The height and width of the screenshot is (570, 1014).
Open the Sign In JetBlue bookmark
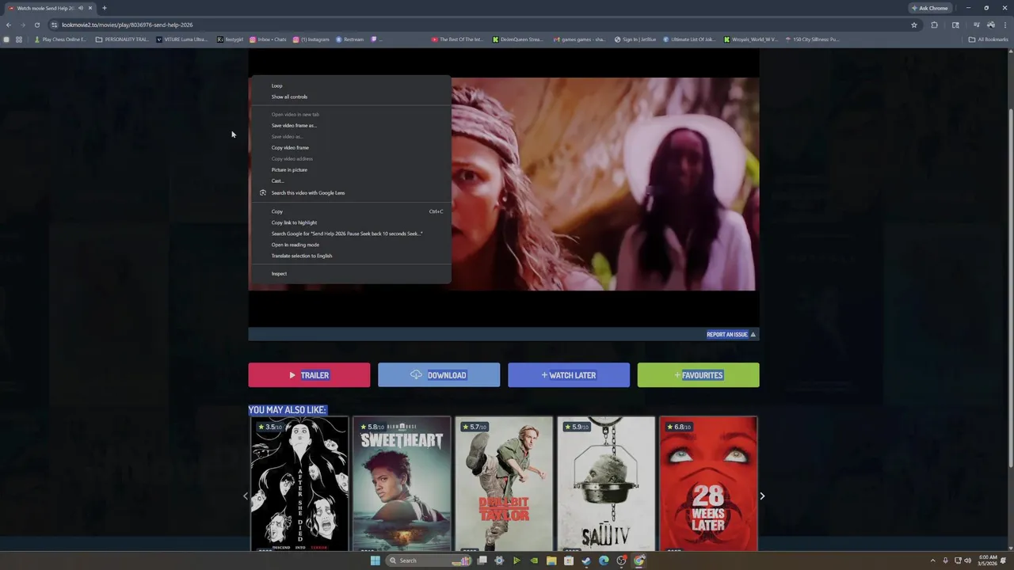(x=635, y=40)
